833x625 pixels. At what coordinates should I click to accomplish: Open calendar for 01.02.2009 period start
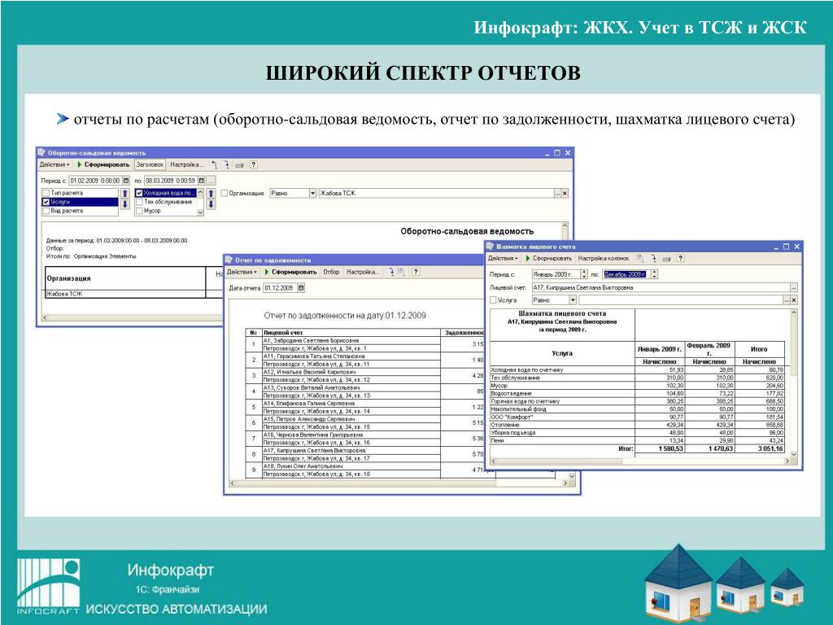pos(126,181)
